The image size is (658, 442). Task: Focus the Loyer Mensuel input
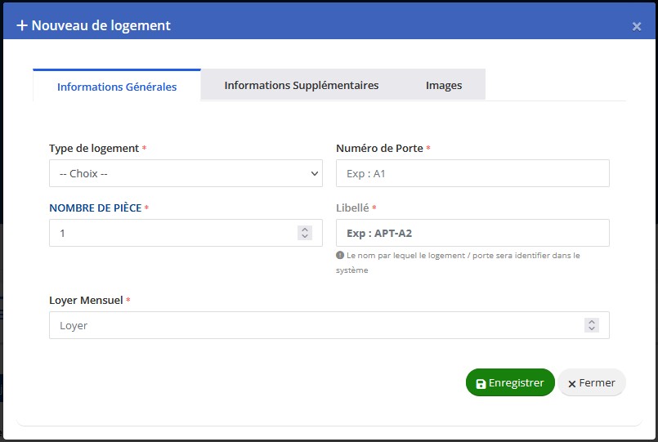tap(315, 325)
